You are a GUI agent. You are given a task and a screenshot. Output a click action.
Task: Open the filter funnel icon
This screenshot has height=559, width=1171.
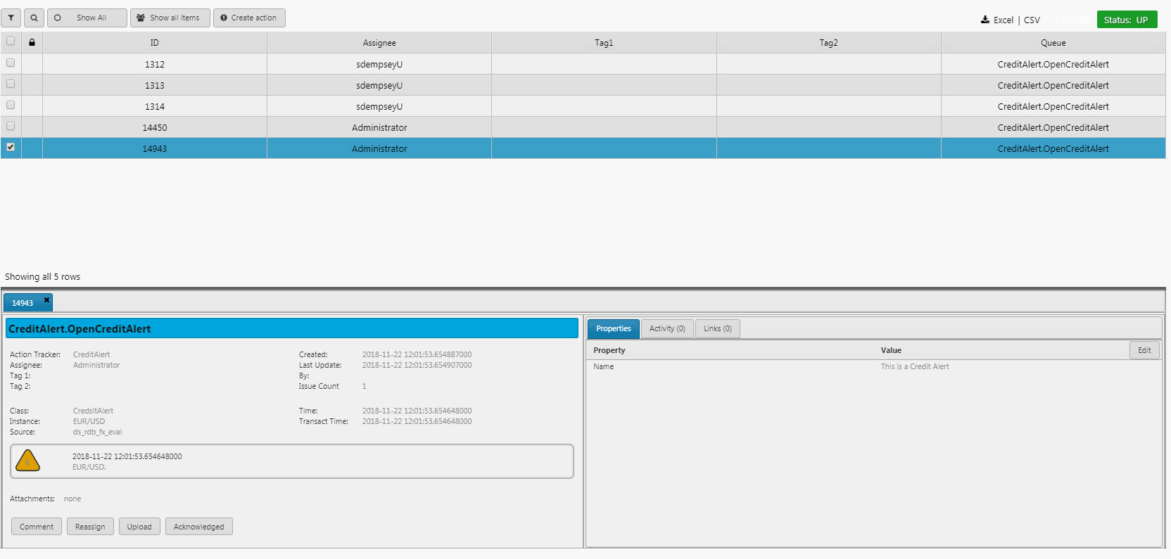click(x=11, y=18)
